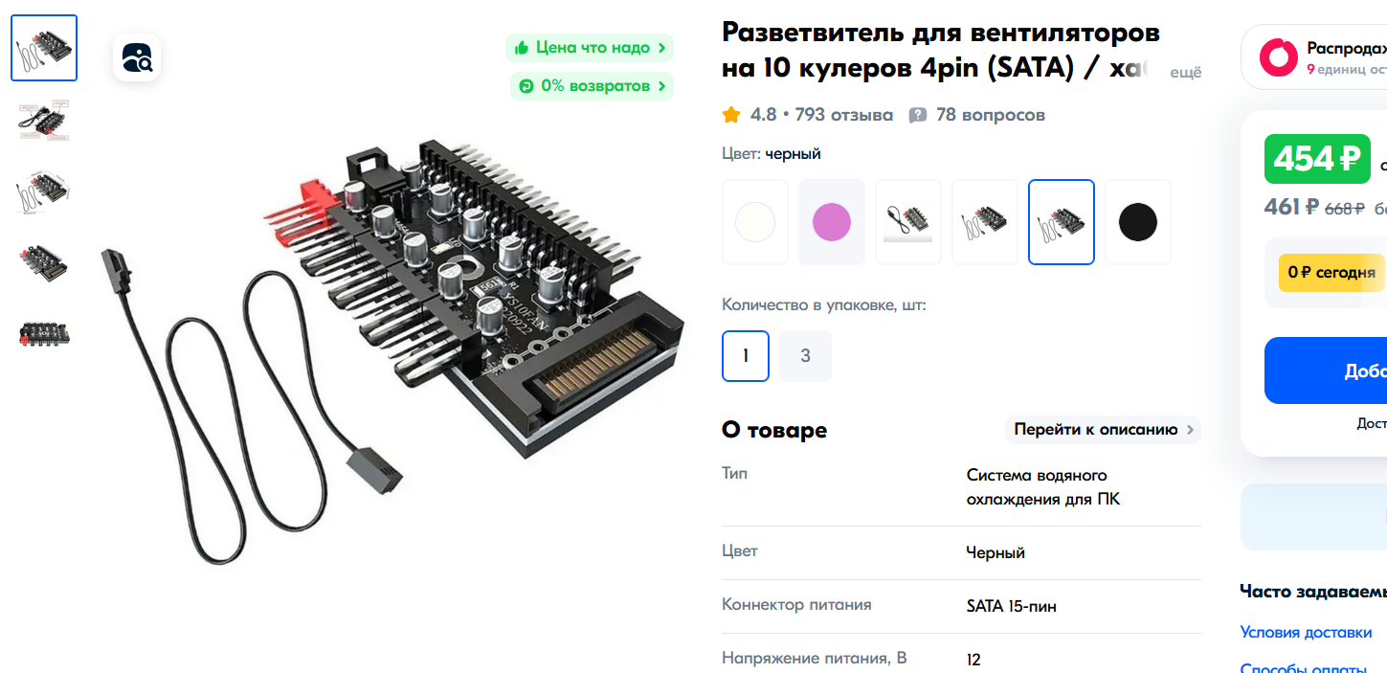Click the blue add-to-cart button

pos(1326,370)
